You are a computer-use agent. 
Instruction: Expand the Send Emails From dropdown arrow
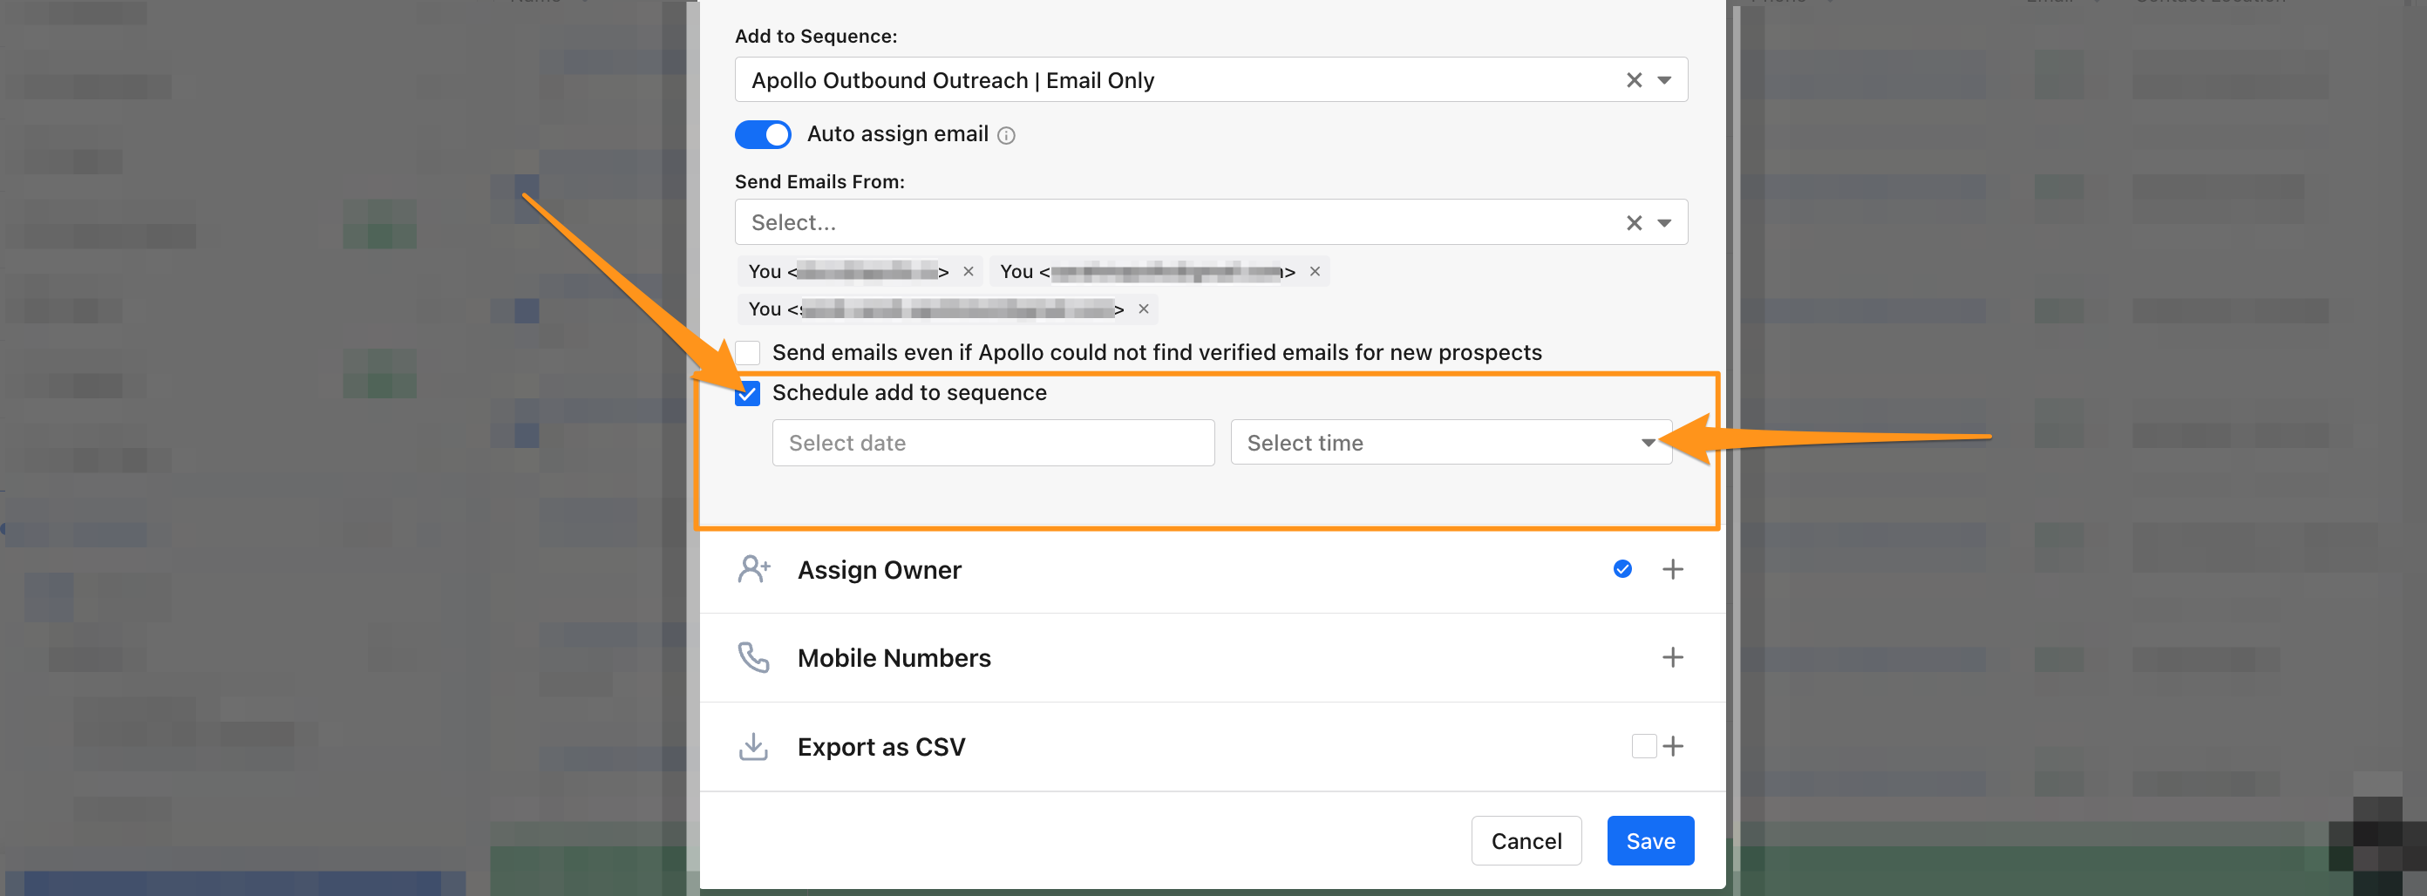tap(1665, 222)
